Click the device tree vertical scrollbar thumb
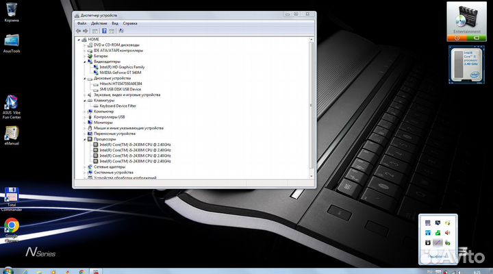 (312, 105)
